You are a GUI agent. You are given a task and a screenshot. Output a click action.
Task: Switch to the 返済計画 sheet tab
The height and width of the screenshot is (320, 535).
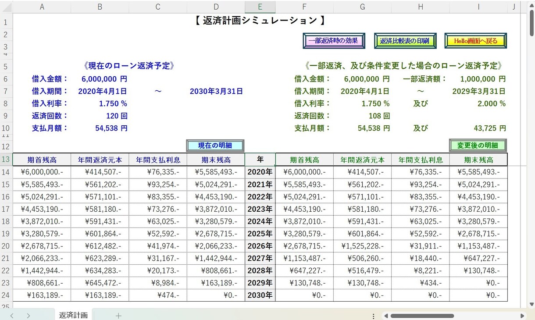(73, 315)
